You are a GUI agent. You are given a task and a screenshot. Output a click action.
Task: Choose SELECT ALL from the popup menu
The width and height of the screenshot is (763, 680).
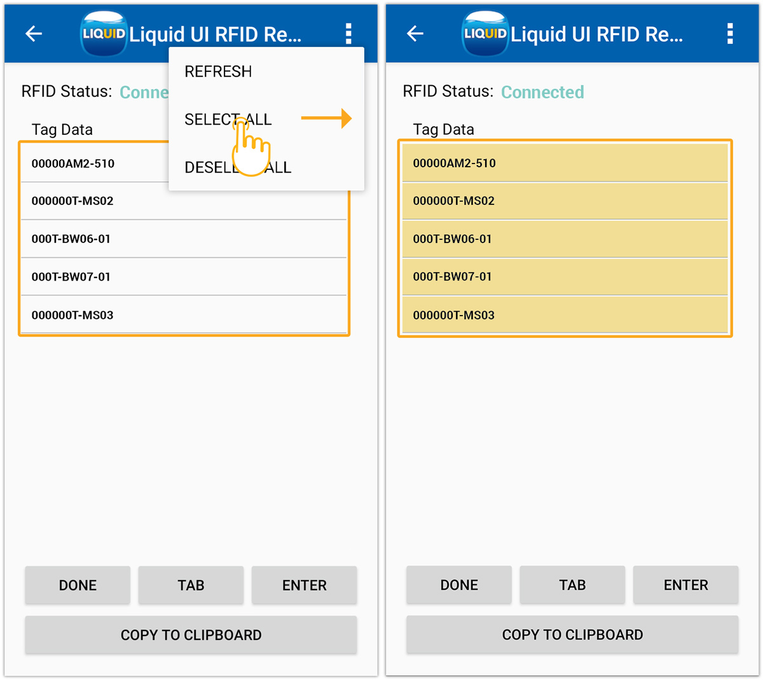click(228, 119)
